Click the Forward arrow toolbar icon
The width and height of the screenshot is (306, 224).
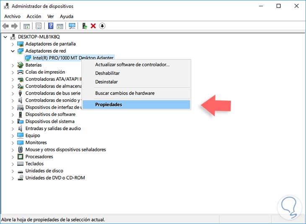14,26
